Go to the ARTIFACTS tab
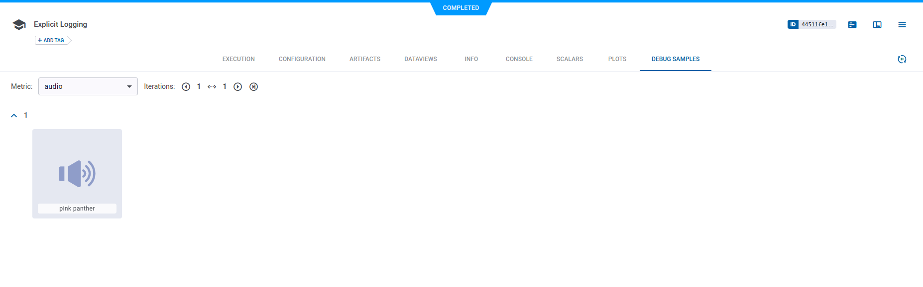This screenshot has height=287, width=923. point(364,59)
